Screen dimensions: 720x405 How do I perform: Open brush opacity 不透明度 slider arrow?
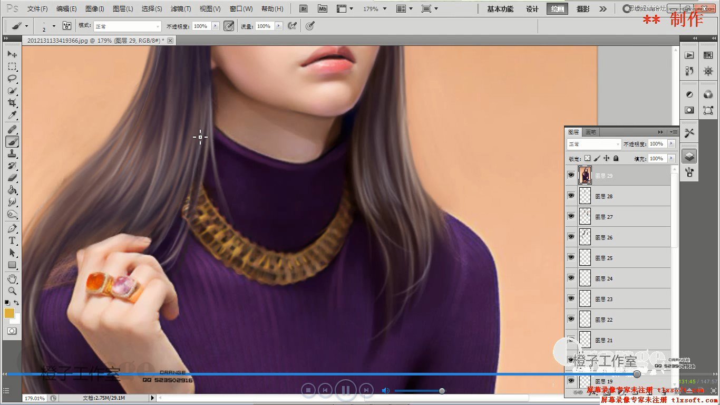[x=215, y=26]
